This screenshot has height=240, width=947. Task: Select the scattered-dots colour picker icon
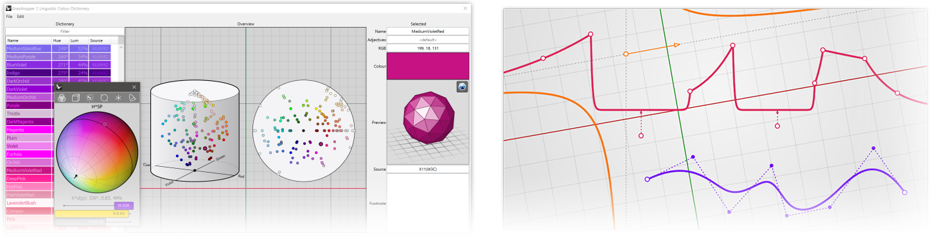[x=90, y=98]
